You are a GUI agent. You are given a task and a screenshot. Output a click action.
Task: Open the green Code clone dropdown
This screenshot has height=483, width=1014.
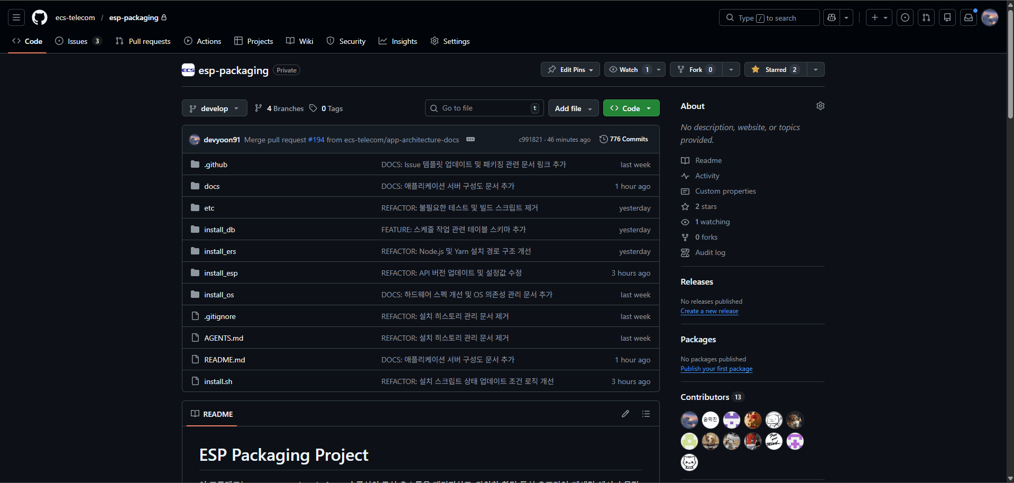(x=631, y=108)
